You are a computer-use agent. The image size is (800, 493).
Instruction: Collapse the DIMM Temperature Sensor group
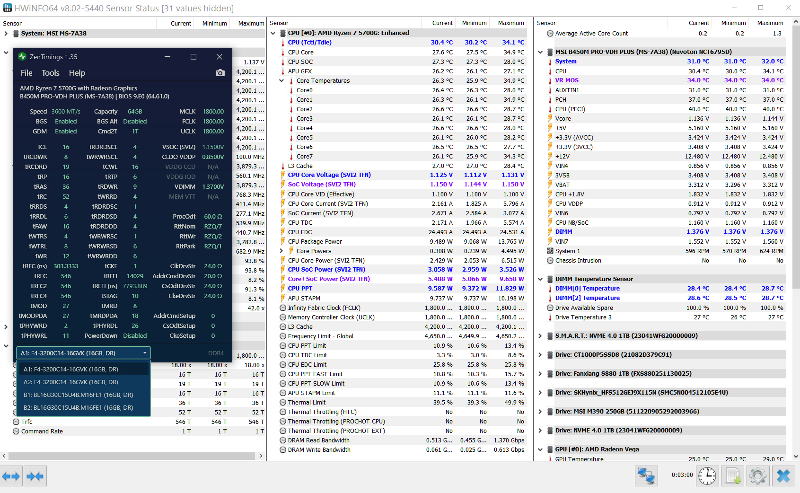tap(540, 279)
